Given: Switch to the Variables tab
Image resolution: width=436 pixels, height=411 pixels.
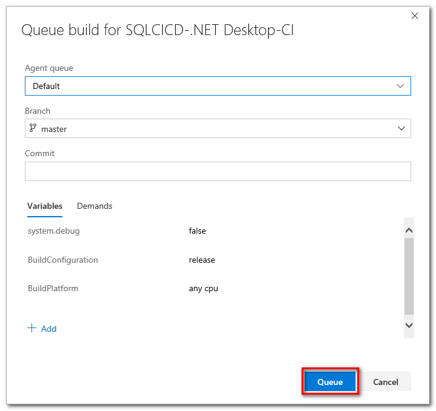Looking at the screenshot, I should point(45,206).
